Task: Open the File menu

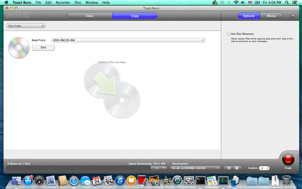Action: click(x=38, y=3)
